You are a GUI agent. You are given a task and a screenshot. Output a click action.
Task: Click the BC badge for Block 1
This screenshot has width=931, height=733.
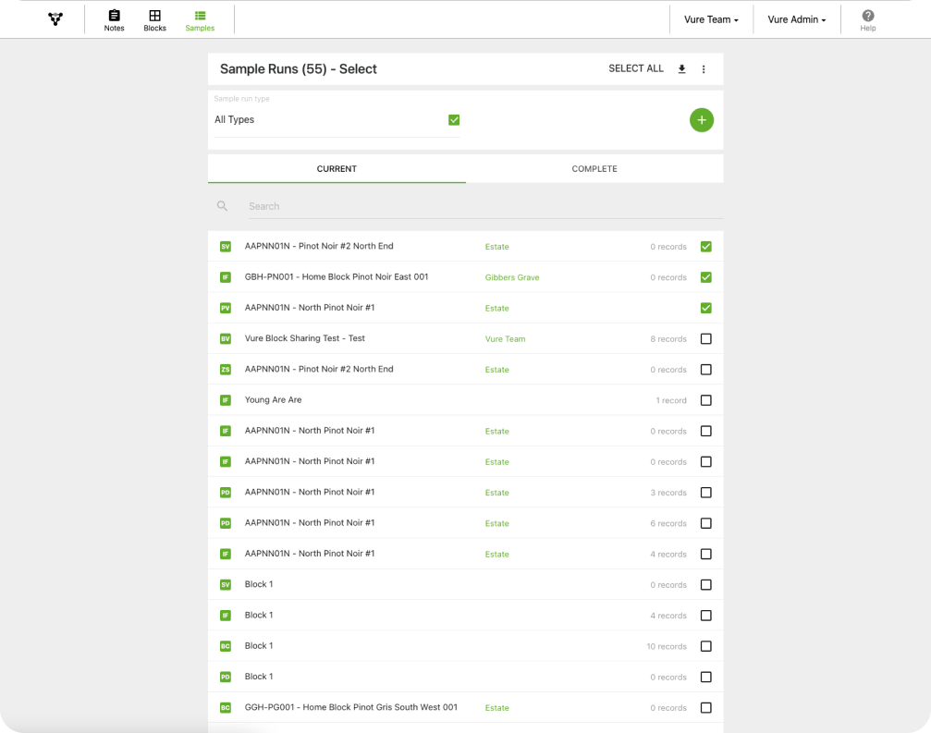pyautogui.click(x=226, y=646)
